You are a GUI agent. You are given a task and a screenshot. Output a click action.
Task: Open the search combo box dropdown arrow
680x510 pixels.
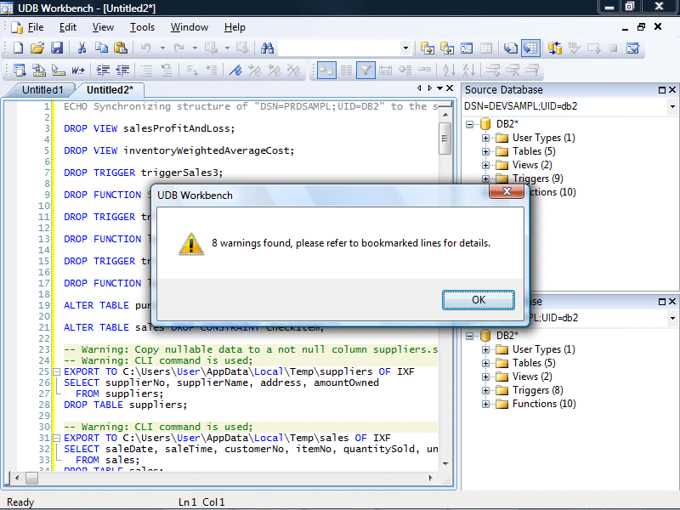pos(405,48)
